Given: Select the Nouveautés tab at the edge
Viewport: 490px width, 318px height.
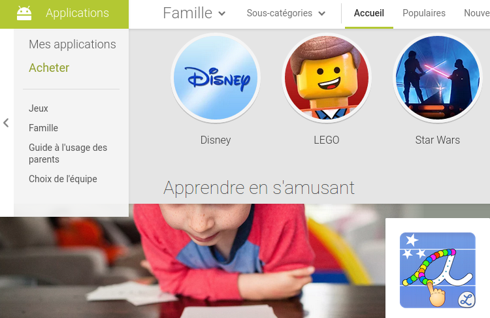Looking at the screenshot, I should point(476,13).
